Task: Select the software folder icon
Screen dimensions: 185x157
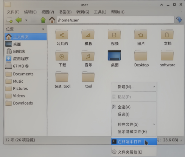Action: 167,55
